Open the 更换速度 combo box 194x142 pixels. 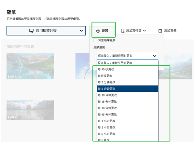[127, 56]
